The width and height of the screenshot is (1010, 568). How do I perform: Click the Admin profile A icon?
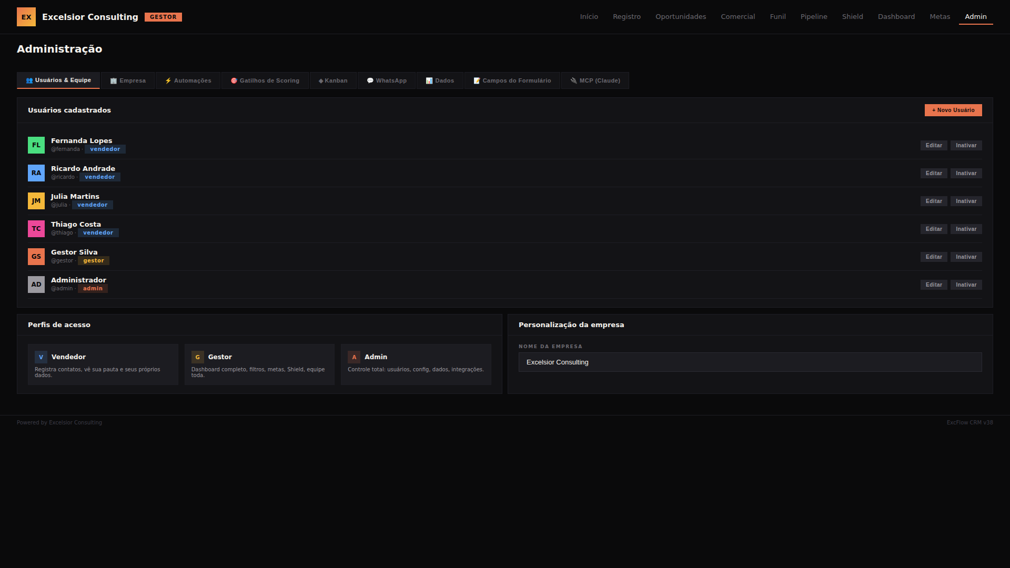point(354,357)
